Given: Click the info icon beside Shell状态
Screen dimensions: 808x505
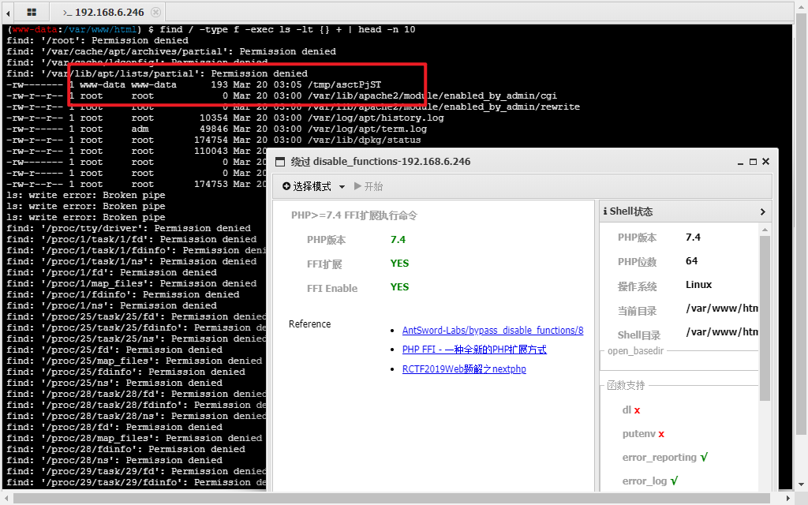Looking at the screenshot, I should point(605,211).
